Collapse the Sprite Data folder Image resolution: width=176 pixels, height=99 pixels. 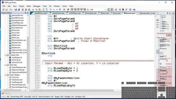tap(5, 65)
